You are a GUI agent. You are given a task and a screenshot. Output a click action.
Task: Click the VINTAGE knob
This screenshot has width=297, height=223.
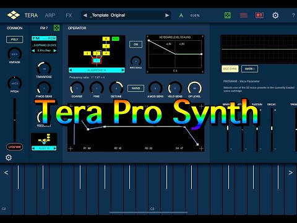[x=14, y=54]
